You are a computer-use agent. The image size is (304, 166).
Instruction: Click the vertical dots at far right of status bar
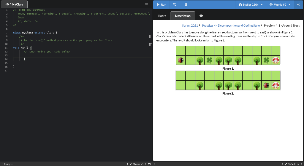(x=301, y=164)
